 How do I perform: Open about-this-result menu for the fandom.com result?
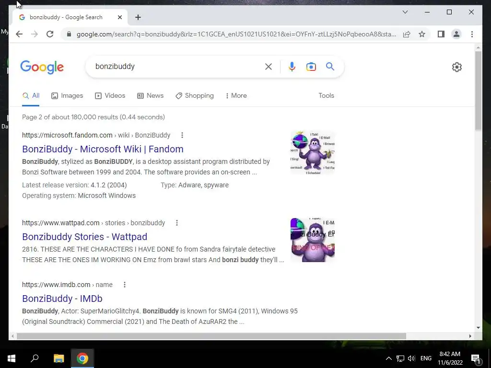(182, 135)
